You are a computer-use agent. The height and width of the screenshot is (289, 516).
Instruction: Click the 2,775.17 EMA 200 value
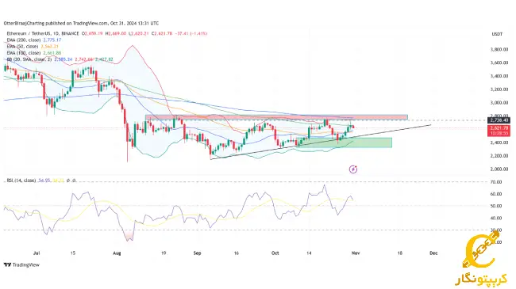pos(52,40)
